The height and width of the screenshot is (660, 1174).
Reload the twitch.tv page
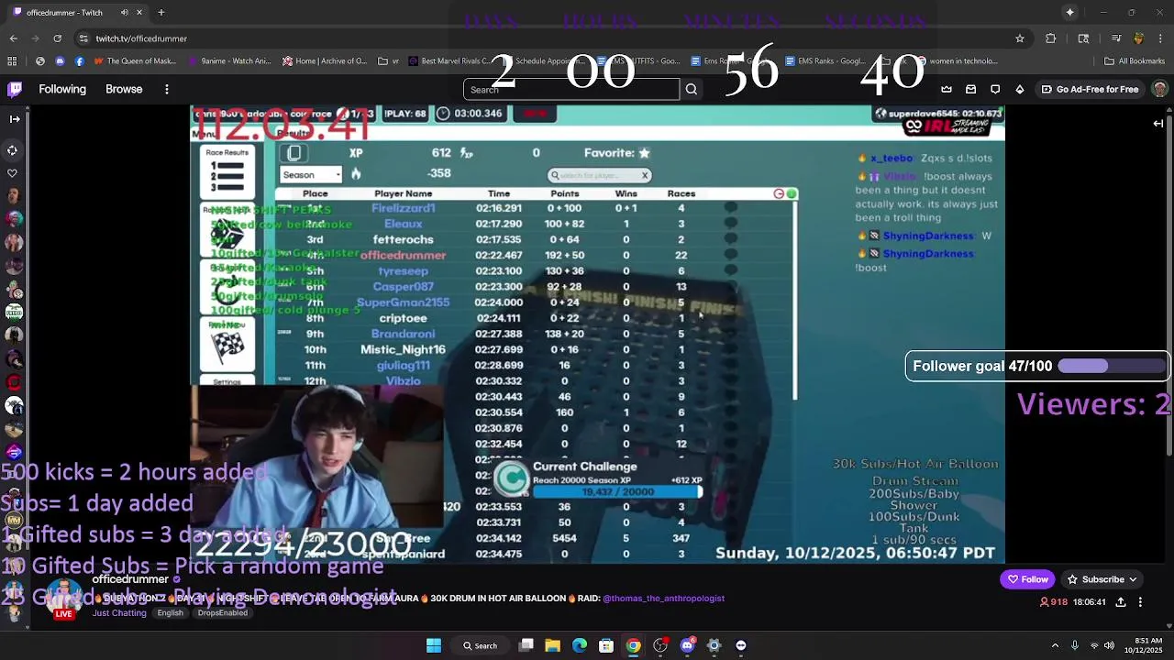57,38
